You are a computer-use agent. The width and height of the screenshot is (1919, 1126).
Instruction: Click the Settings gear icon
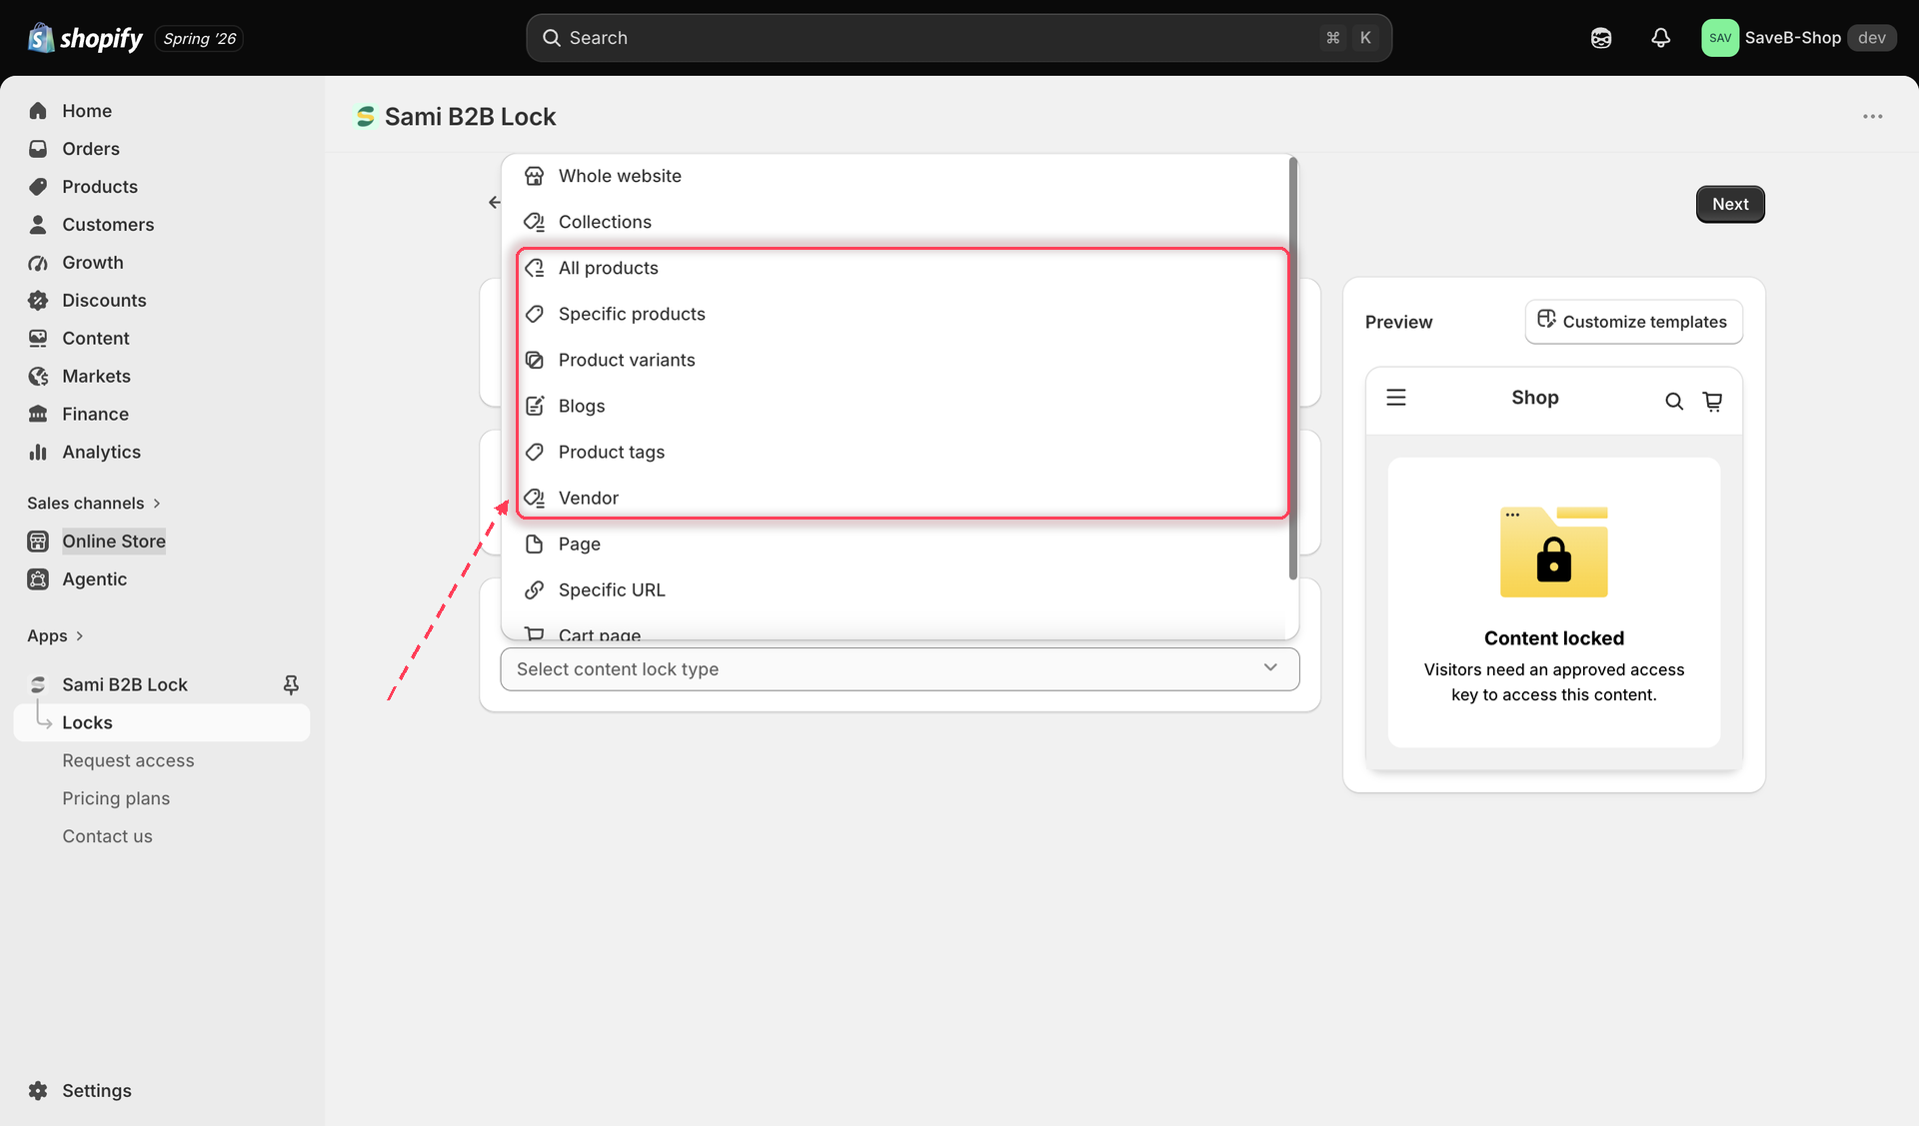(38, 1091)
